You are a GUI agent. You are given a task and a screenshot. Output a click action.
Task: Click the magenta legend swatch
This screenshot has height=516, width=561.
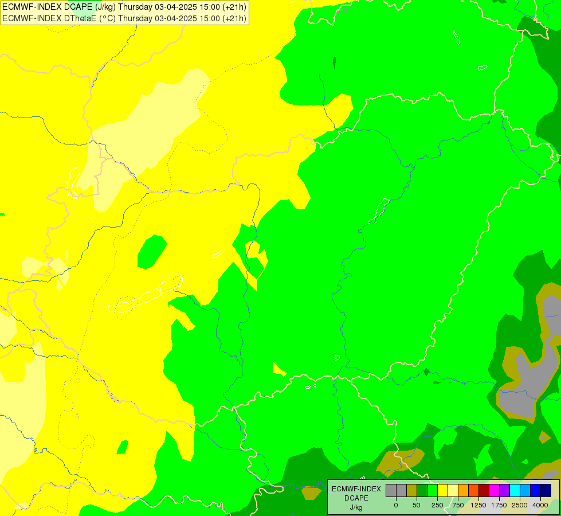click(494, 490)
